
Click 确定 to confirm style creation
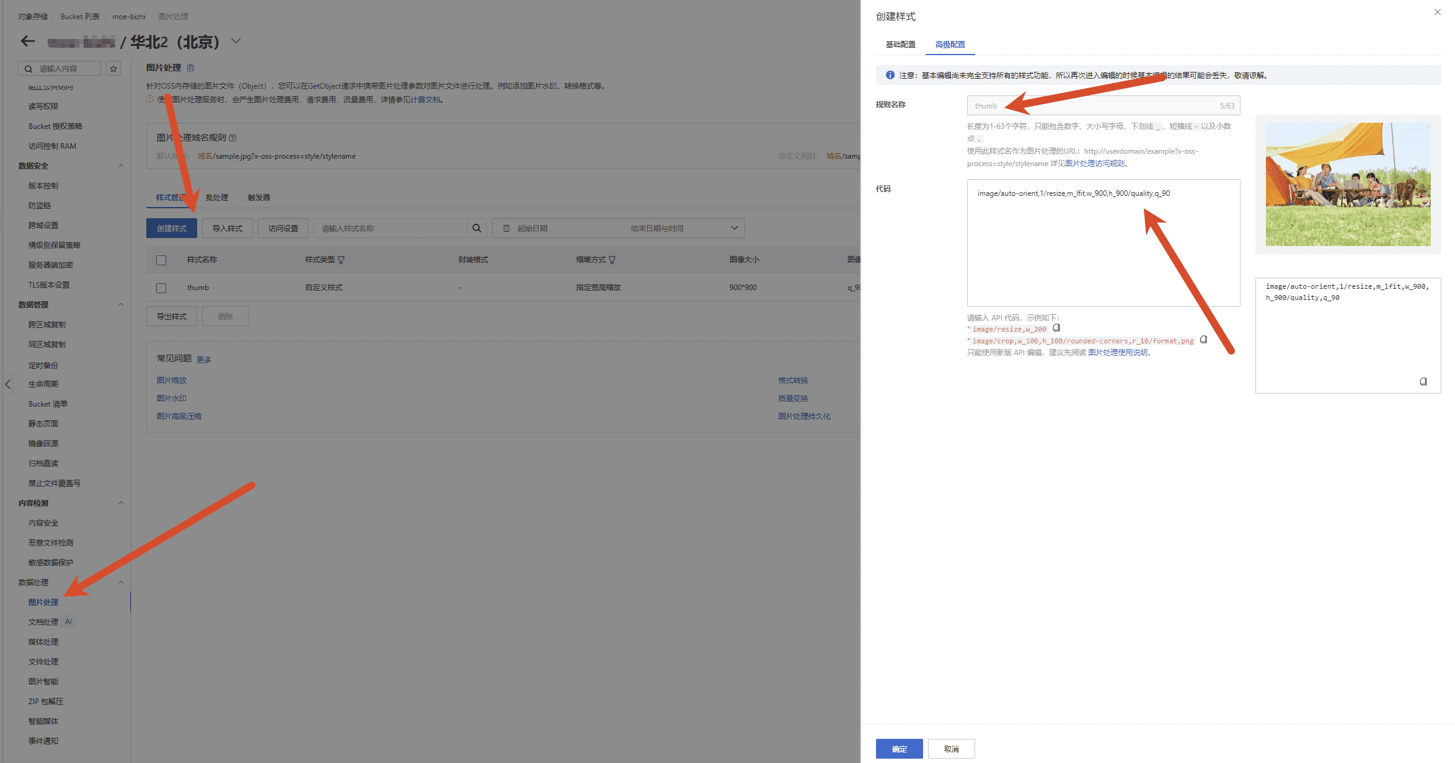[899, 749]
